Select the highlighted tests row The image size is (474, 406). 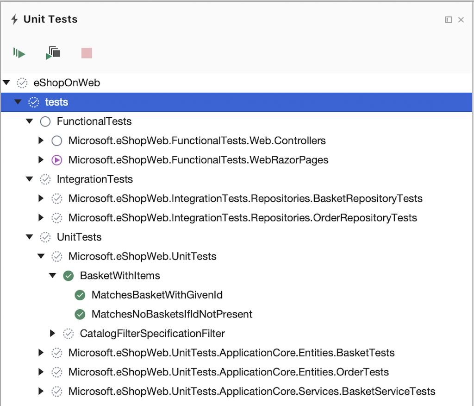[237, 102]
